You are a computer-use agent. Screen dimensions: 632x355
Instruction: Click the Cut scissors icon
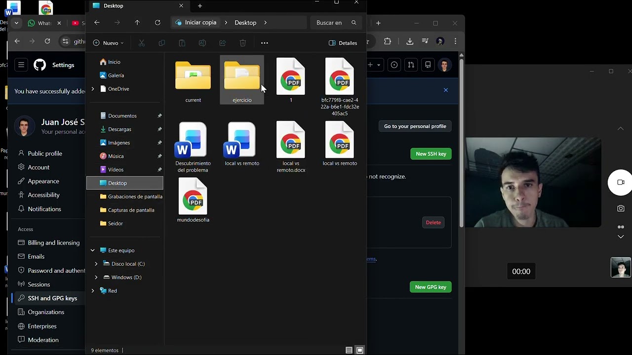click(142, 43)
